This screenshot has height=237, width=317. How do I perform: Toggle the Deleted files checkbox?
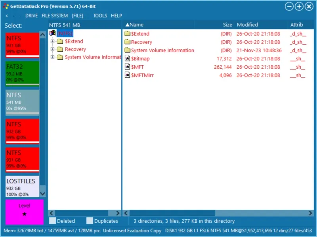(x=52, y=221)
